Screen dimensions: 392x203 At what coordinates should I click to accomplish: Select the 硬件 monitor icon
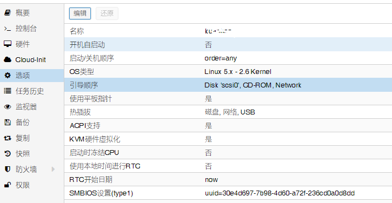8,44
